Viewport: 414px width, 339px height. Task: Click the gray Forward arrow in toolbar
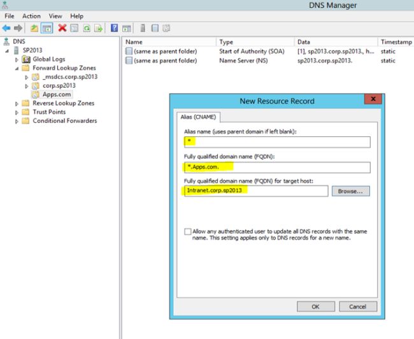[x=18, y=28]
